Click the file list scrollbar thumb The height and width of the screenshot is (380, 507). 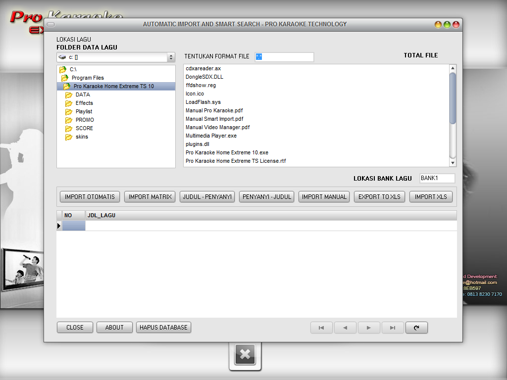coord(453,98)
